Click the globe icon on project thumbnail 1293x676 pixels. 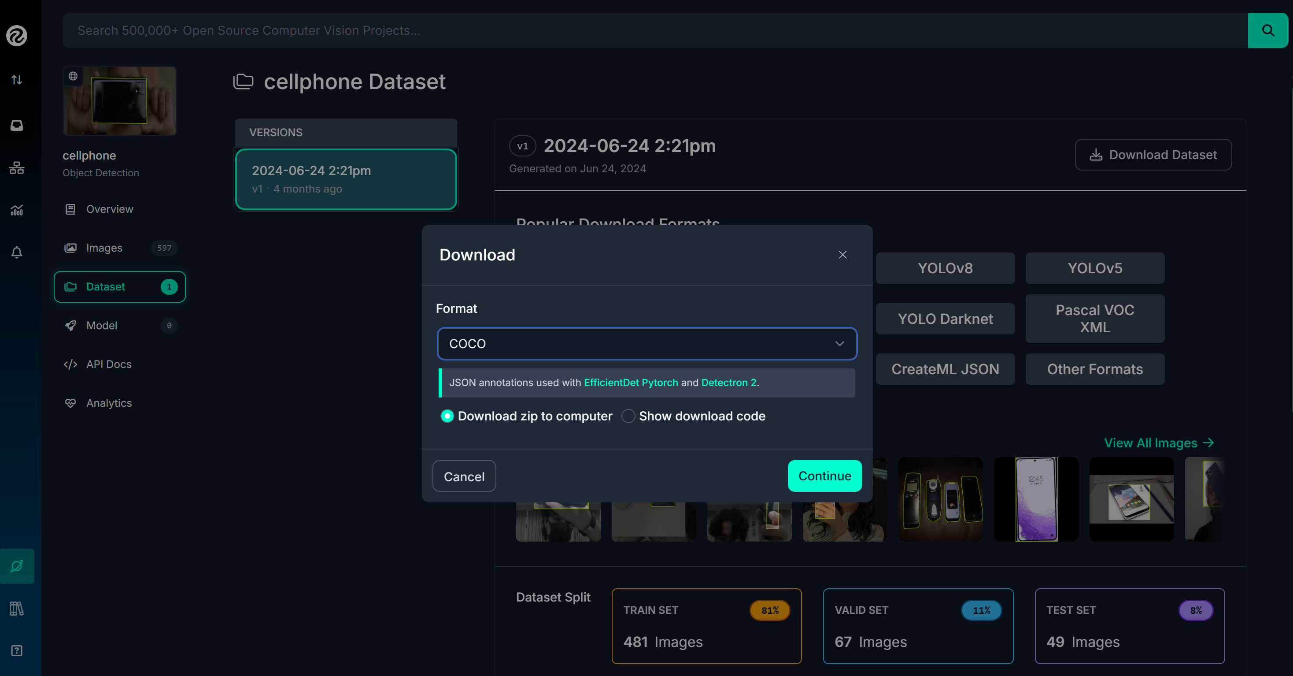[x=73, y=76]
